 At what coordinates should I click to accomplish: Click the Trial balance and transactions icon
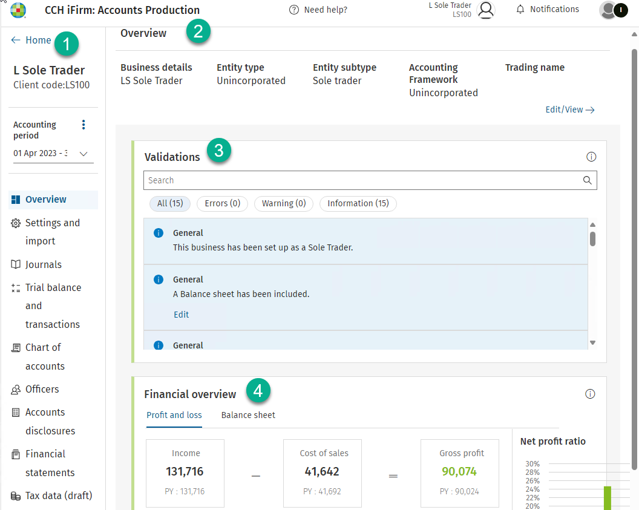point(16,288)
